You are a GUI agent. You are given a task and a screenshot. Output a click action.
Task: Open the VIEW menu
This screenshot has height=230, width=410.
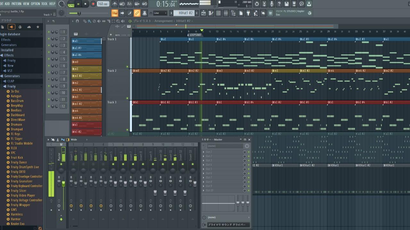26,4
